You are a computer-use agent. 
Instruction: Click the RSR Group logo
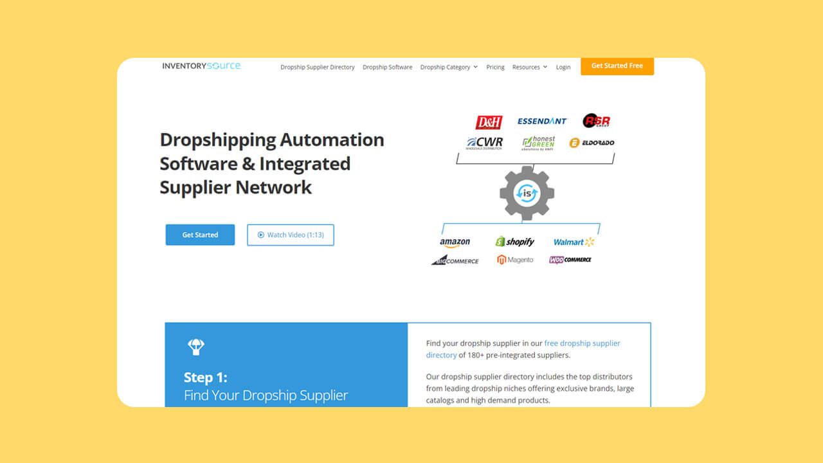pyautogui.click(x=596, y=121)
